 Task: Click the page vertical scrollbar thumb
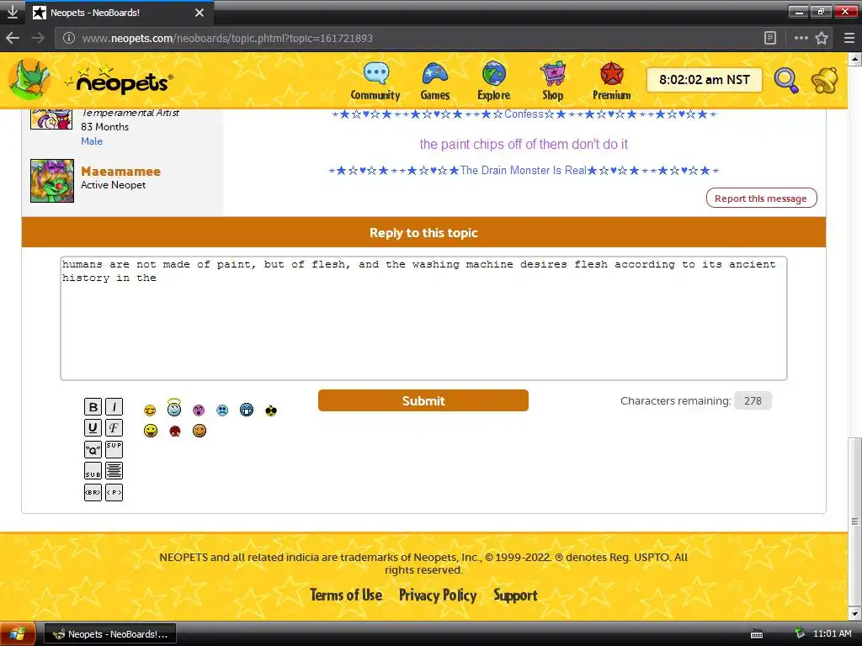point(854,521)
